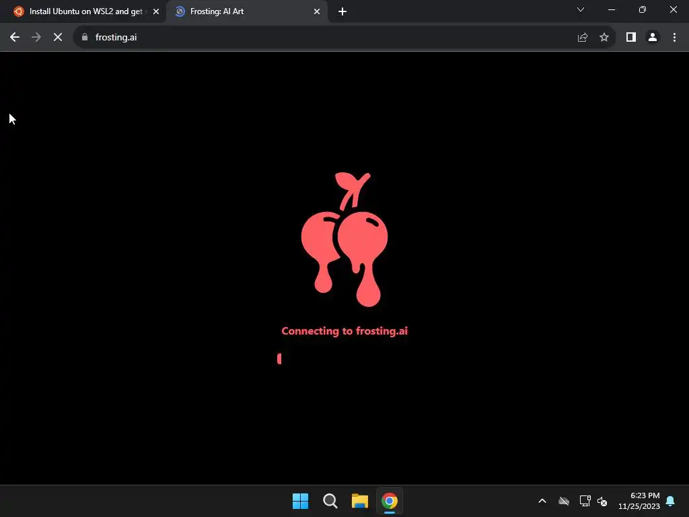Viewport: 689px width, 517px height.
Task: Share this page using the share icon
Action: [583, 38]
